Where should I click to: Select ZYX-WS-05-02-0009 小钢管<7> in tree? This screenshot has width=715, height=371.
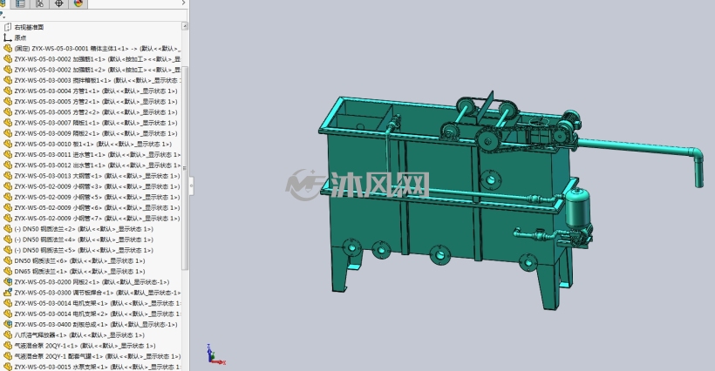[x=97, y=218]
